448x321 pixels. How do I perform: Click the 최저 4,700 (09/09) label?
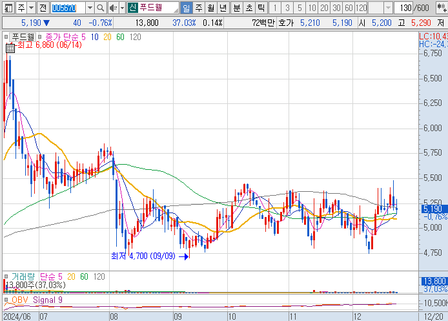click(143, 256)
